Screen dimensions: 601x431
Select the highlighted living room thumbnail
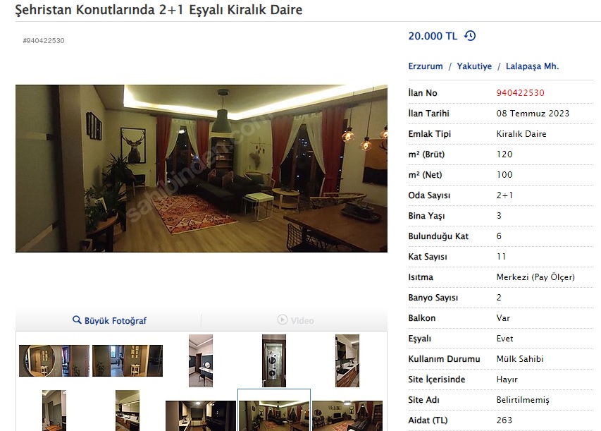pos(274,415)
